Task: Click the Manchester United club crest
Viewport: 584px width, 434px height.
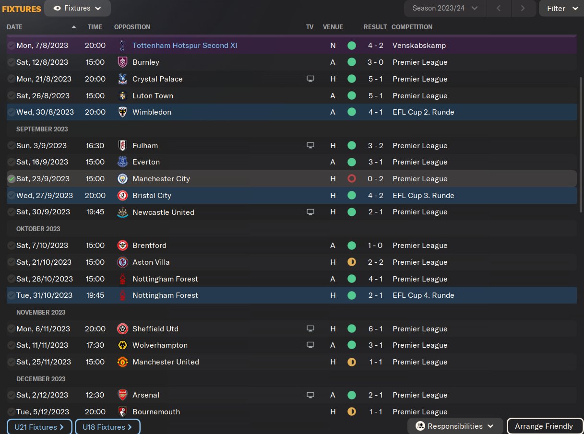Action: pyautogui.click(x=122, y=362)
